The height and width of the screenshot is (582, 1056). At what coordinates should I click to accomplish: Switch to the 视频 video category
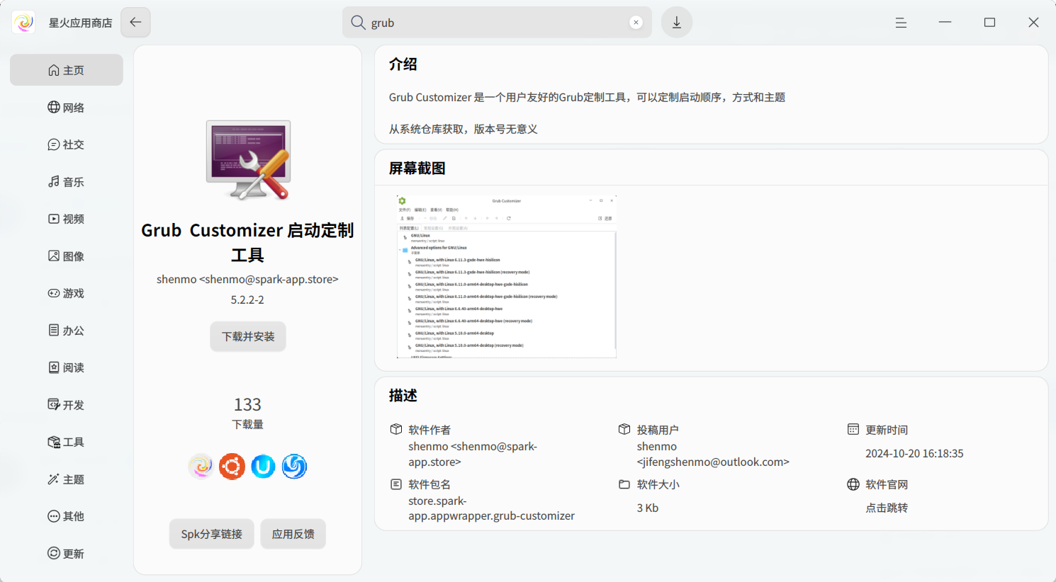67,219
